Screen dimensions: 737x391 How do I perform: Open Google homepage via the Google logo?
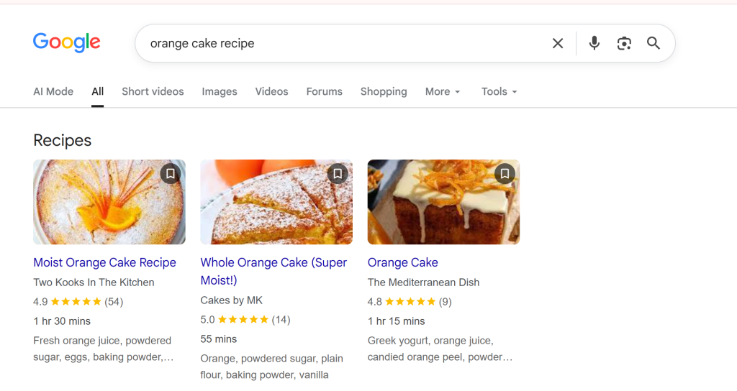[67, 42]
